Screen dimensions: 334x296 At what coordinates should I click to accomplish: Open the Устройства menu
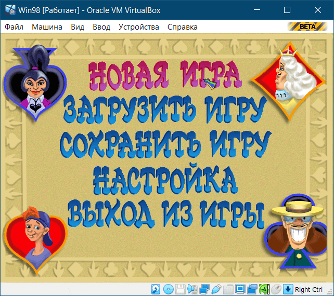point(139,27)
